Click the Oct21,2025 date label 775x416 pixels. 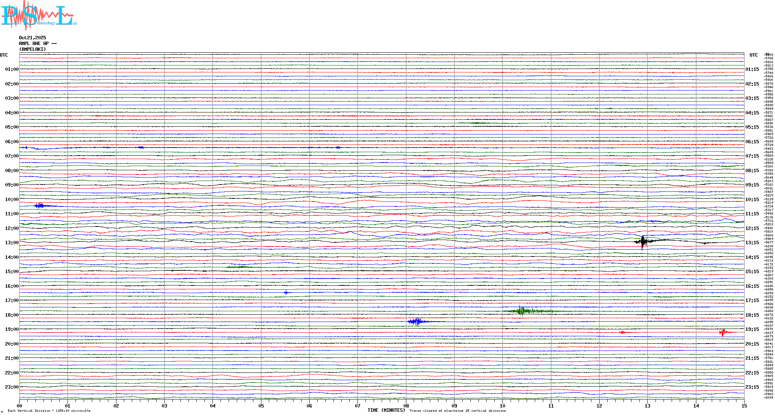[32, 38]
